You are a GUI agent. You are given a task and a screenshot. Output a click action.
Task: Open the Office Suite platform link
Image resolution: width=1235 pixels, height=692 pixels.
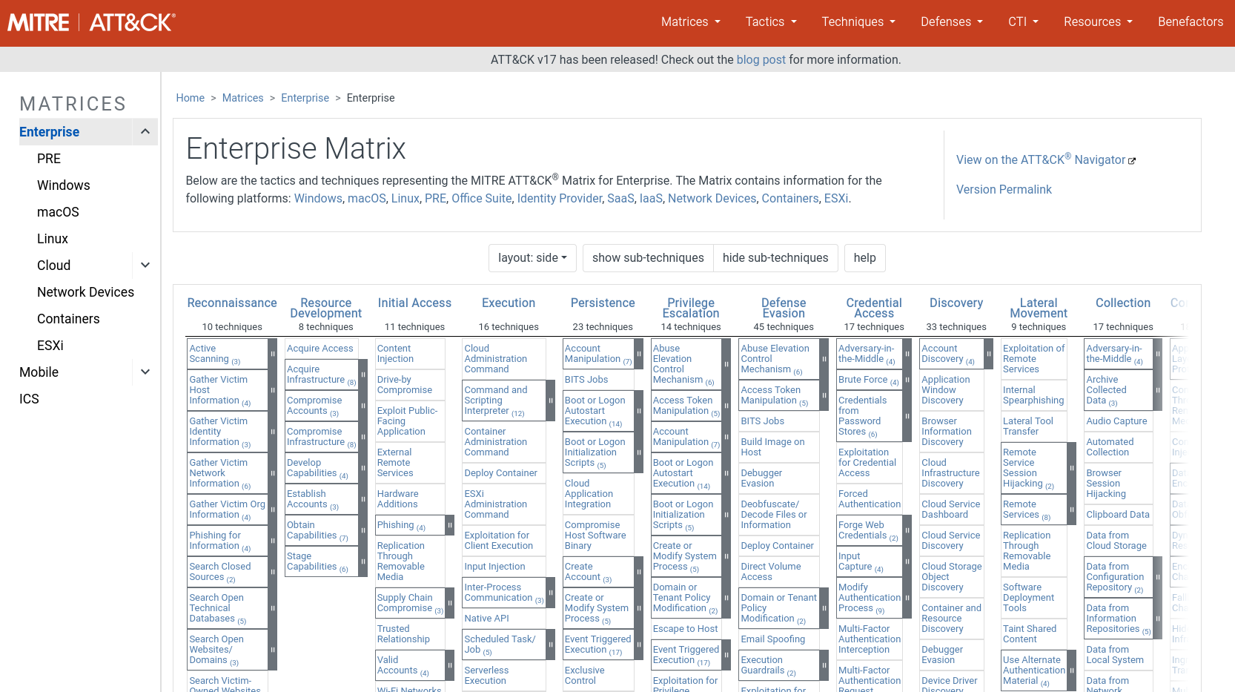[x=482, y=199]
